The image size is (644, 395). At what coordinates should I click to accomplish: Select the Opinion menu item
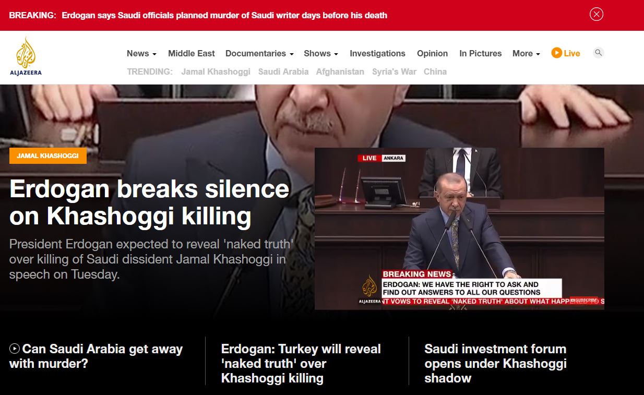(x=432, y=53)
